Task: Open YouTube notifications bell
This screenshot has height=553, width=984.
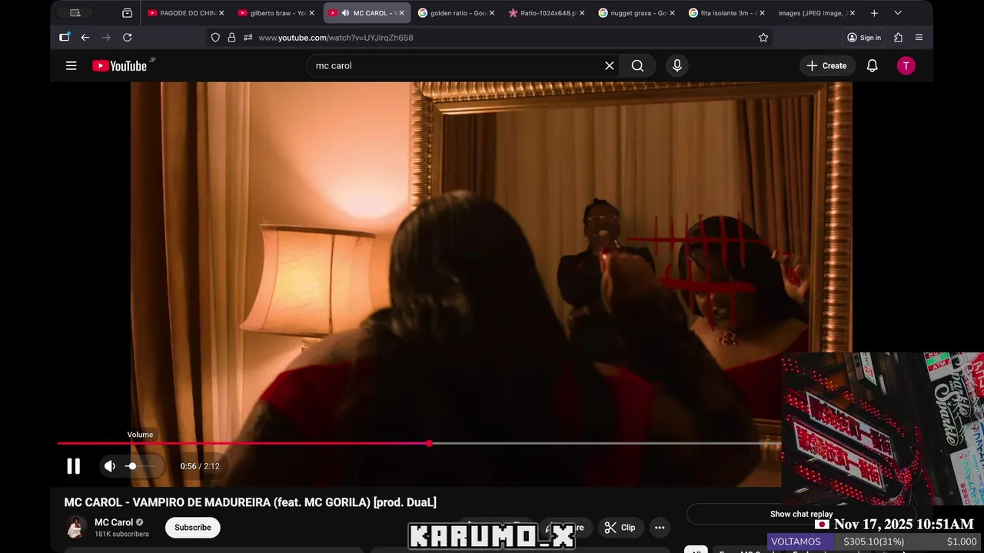Action: (873, 66)
